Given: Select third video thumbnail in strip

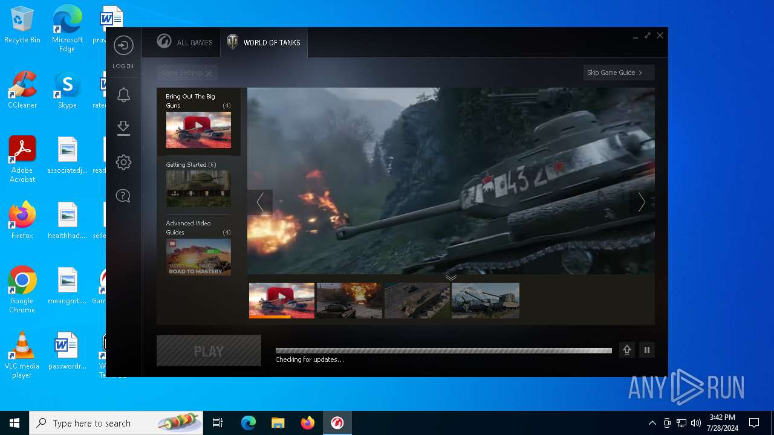Looking at the screenshot, I should click(417, 300).
